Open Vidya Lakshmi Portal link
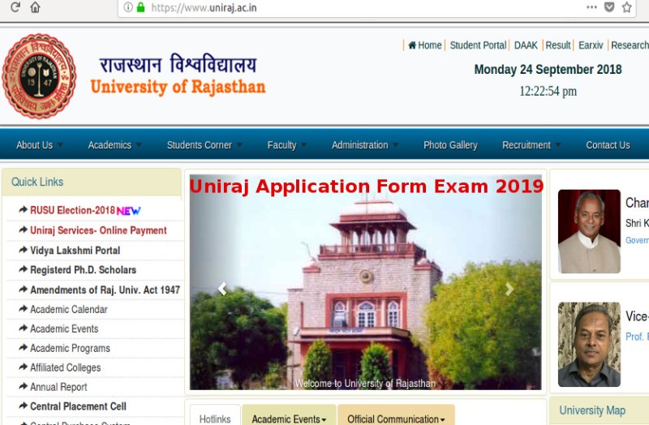Image resolution: width=649 pixels, height=425 pixels. pyautogui.click(x=75, y=251)
